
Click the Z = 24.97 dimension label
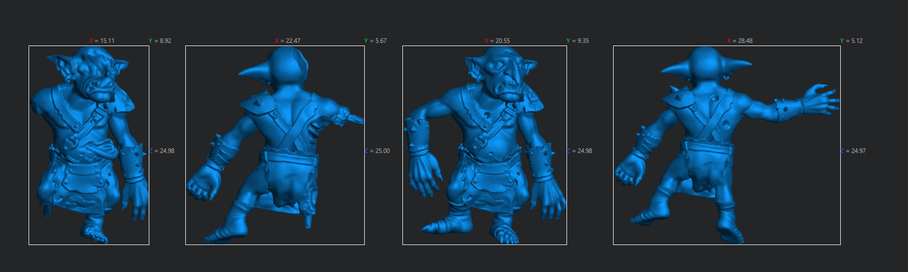(x=853, y=151)
